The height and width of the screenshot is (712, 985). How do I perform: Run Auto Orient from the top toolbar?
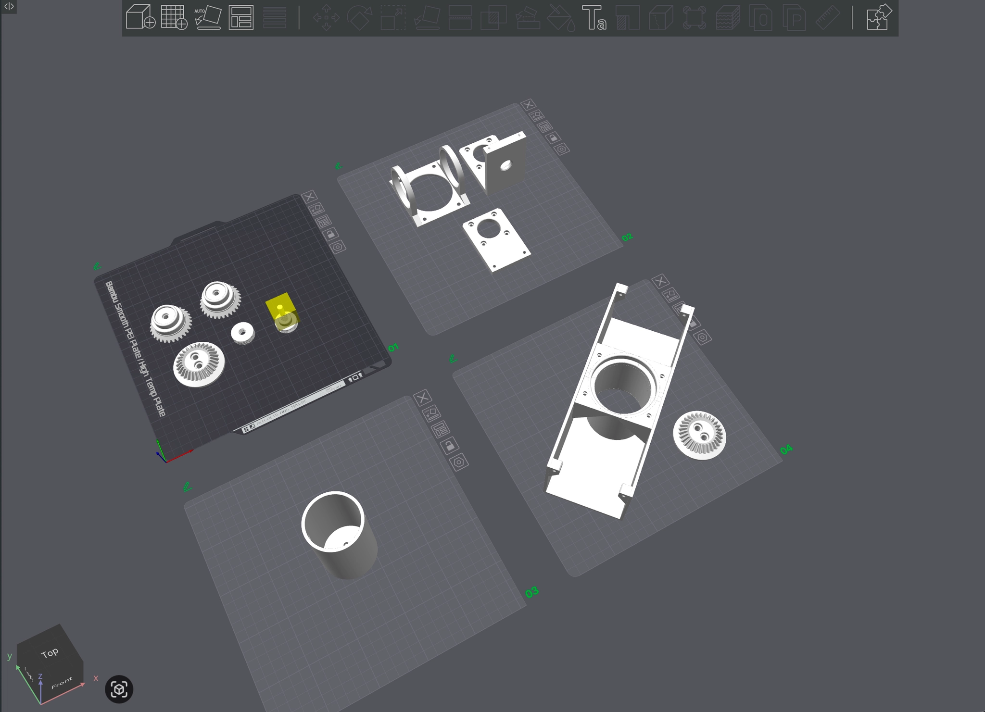point(207,18)
